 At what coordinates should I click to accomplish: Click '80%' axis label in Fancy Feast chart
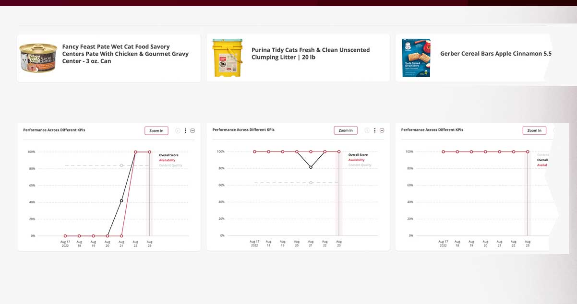pos(32,169)
